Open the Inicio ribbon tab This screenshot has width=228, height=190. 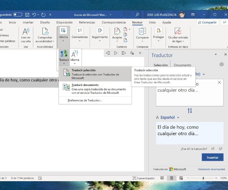point(12,22)
